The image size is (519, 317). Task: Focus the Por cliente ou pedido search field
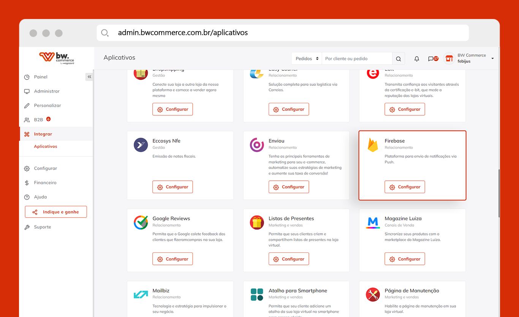(357, 59)
